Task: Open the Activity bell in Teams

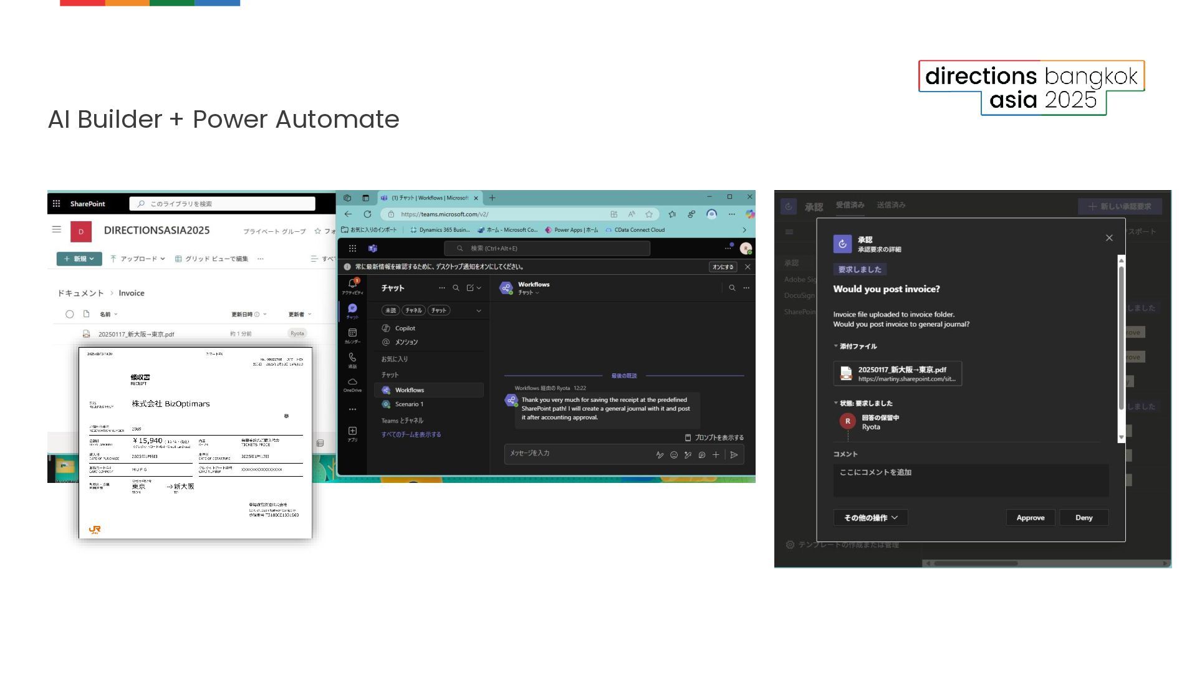Action: point(352,284)
